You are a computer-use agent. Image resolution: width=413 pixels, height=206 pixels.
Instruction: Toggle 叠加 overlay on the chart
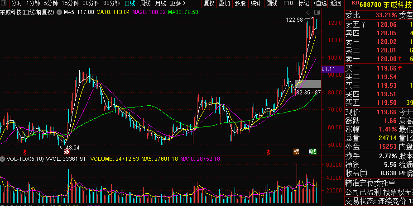pos(224,4)
